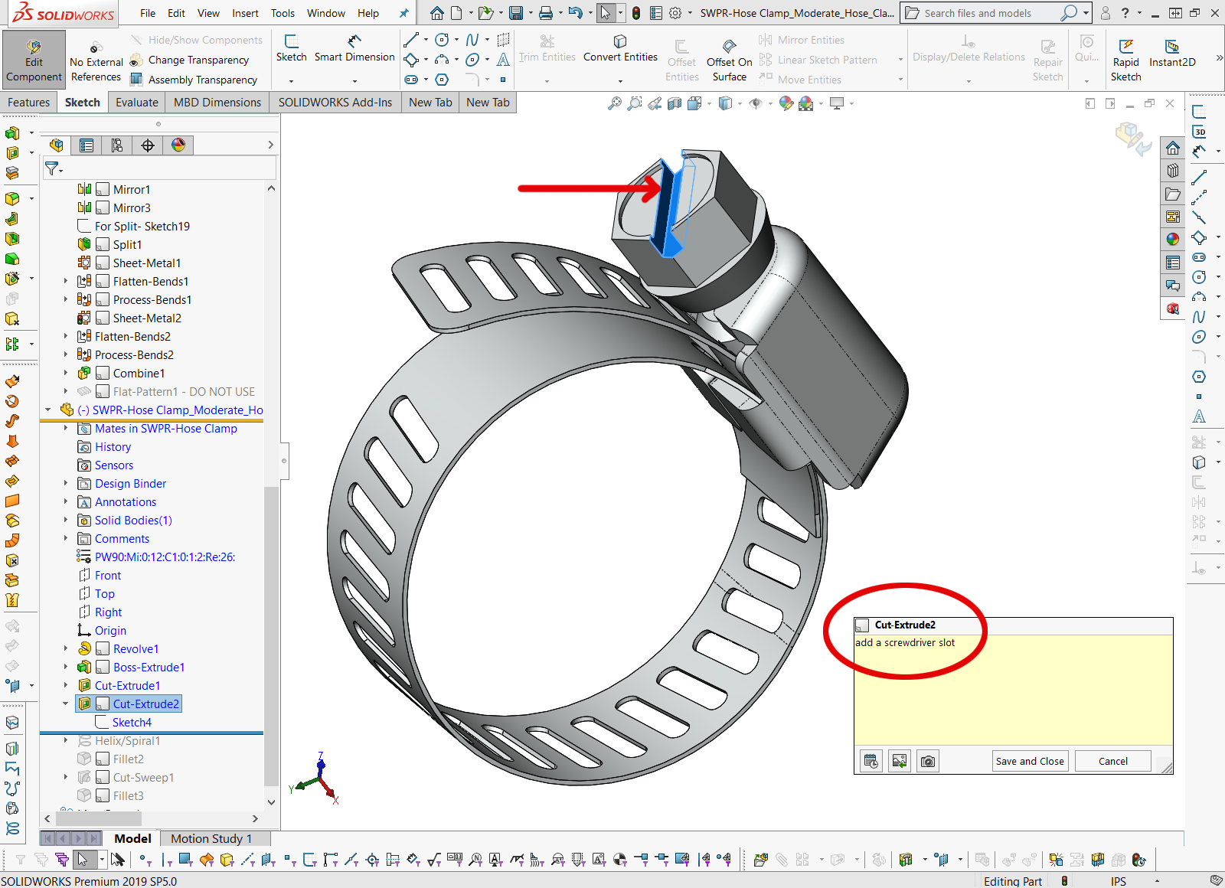This screenshot has width=1225, height=888.
Task: Click the Print icon
Action: click(545, 13)
